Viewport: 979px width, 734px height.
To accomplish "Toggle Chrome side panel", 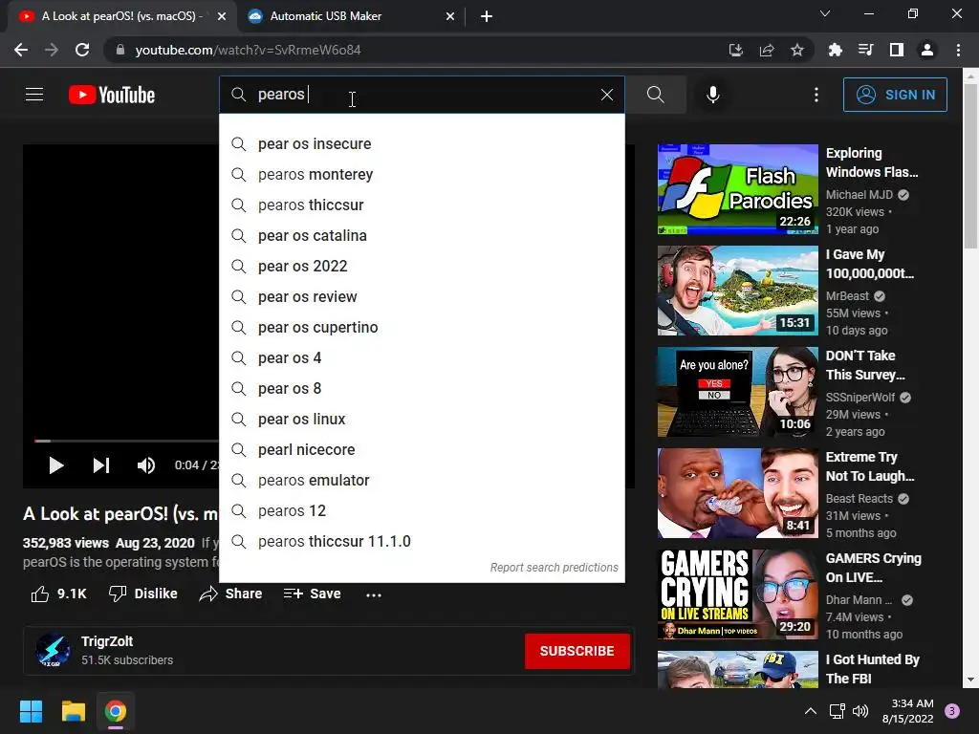I will [x=897, y=50].
